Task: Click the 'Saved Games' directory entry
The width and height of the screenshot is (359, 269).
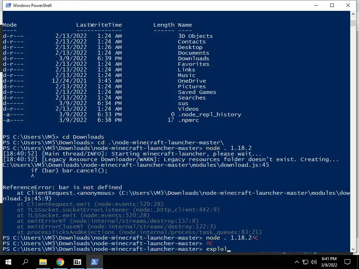Action: point(197,92)
